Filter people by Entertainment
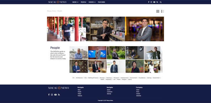The width and height of the screenshot is (211, 103). (x=124, y=78)
